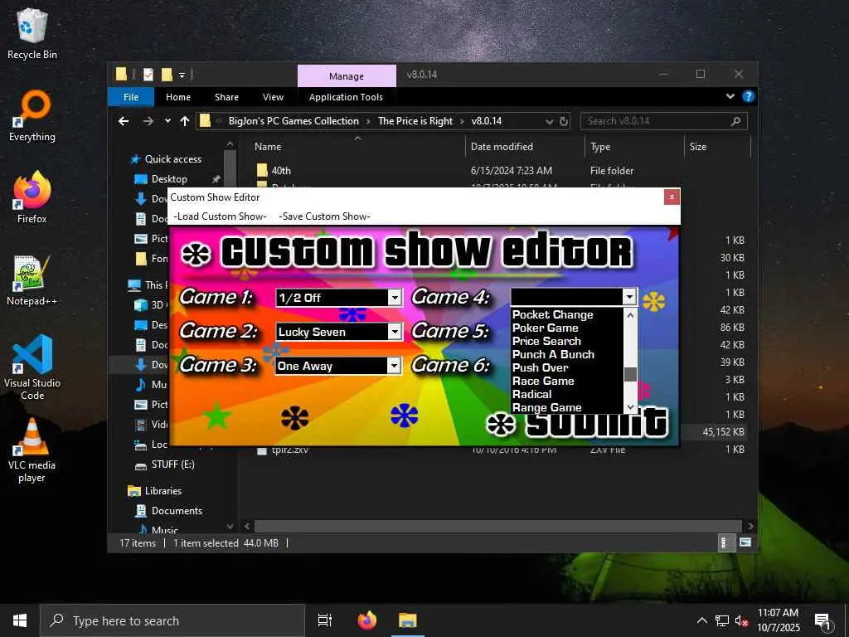Open Windows Start menu
Screen dimensions: 849x637
tap(20, 620)
